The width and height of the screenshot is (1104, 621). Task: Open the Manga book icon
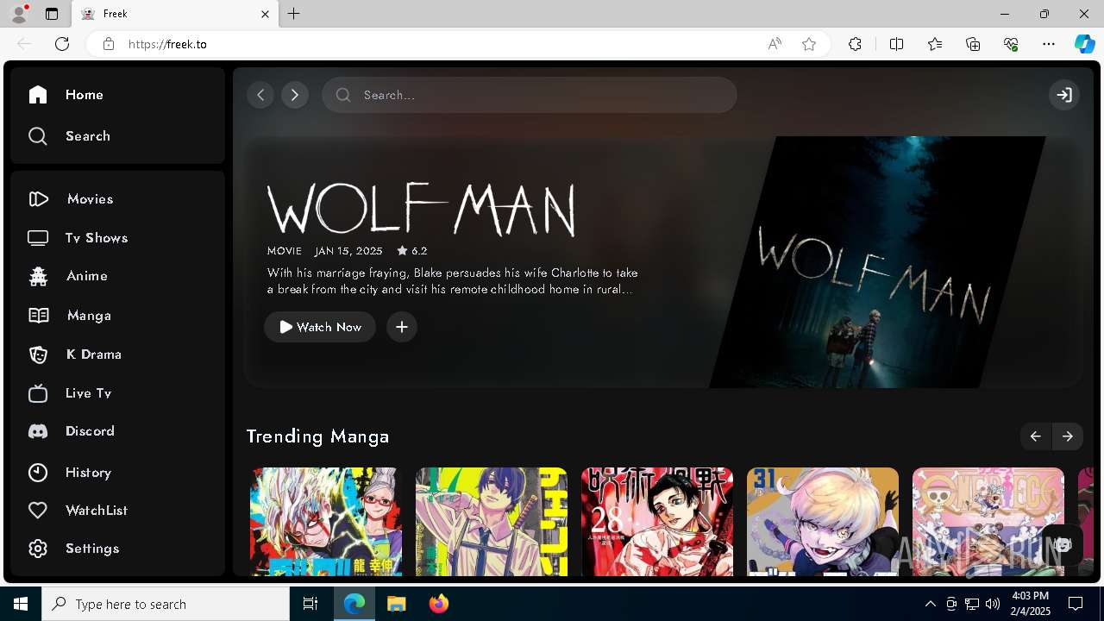click(x=38, y=316)
